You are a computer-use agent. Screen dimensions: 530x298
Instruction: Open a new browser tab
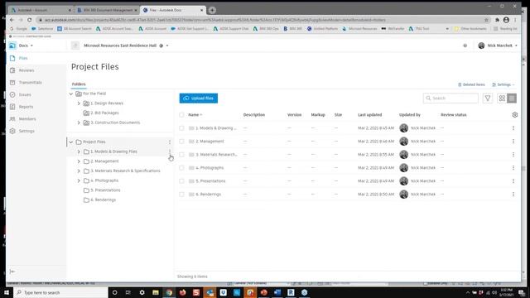[212, 10]
